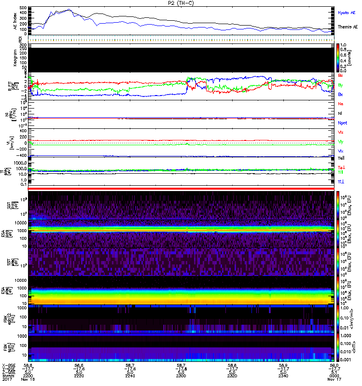Click the "2340" time tick label
The image size is (362, 386).
tap(283, 376)
